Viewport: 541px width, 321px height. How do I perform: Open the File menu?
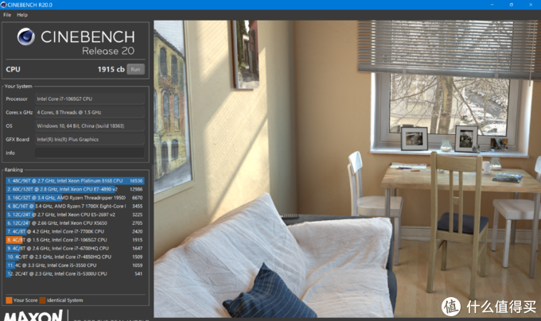[x=7, y=14]
